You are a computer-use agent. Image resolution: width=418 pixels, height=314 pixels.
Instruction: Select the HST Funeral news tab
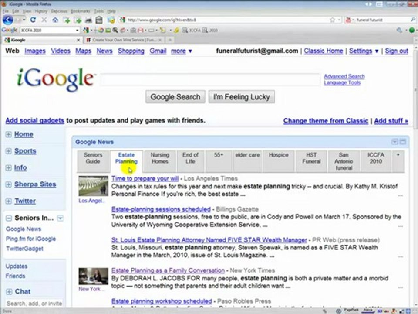pyautogui.click(x=311, y=161)
